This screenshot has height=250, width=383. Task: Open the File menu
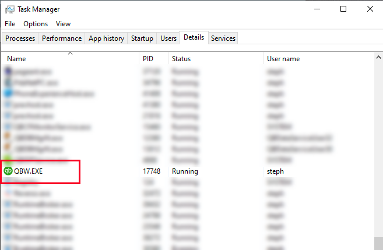click(x=10, y=24)
